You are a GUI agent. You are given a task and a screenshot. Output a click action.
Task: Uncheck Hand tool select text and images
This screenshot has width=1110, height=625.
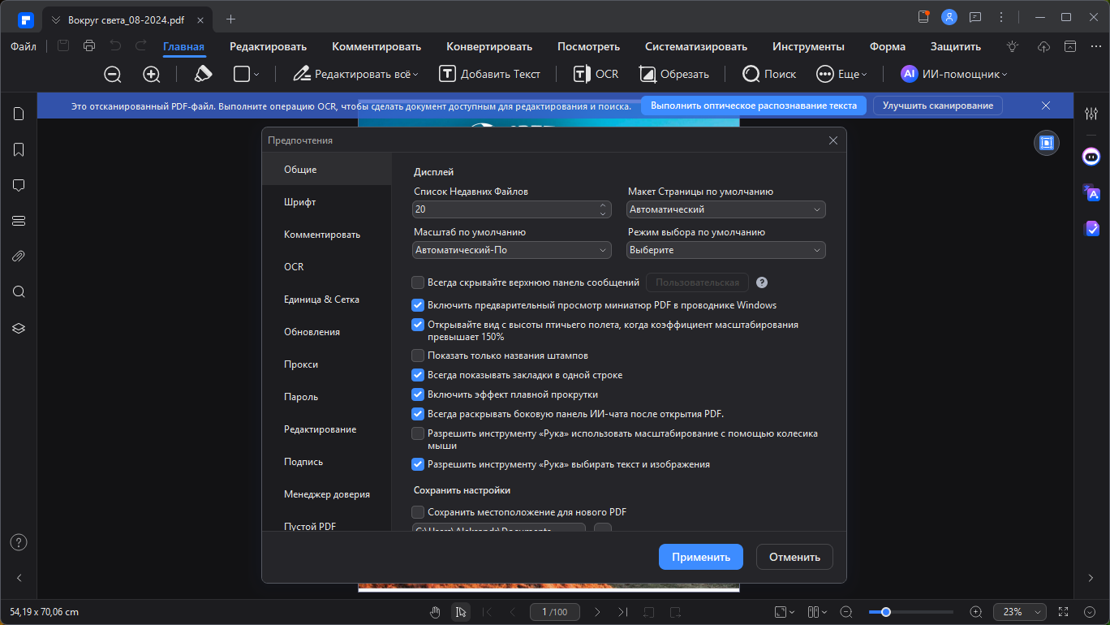pyautogui.click(x=418, y=464)
